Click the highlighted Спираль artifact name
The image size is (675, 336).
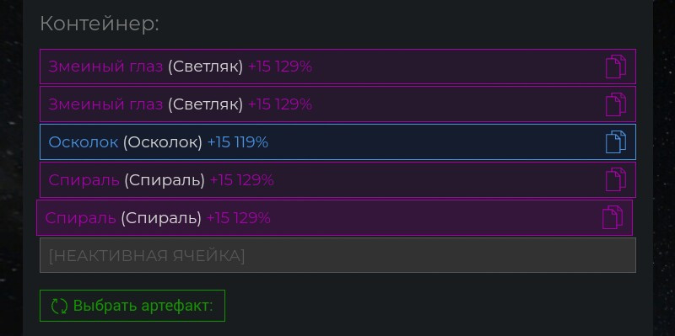pos(80,218)
